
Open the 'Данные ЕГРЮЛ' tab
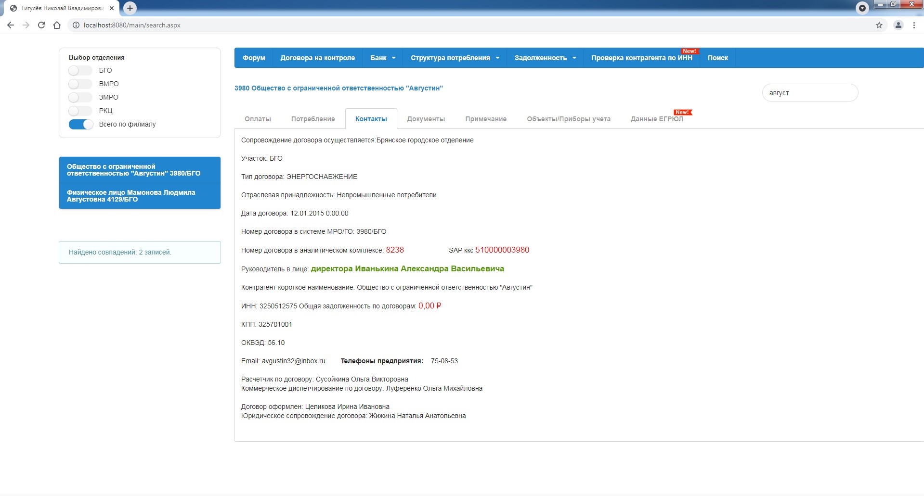(656, 119)
